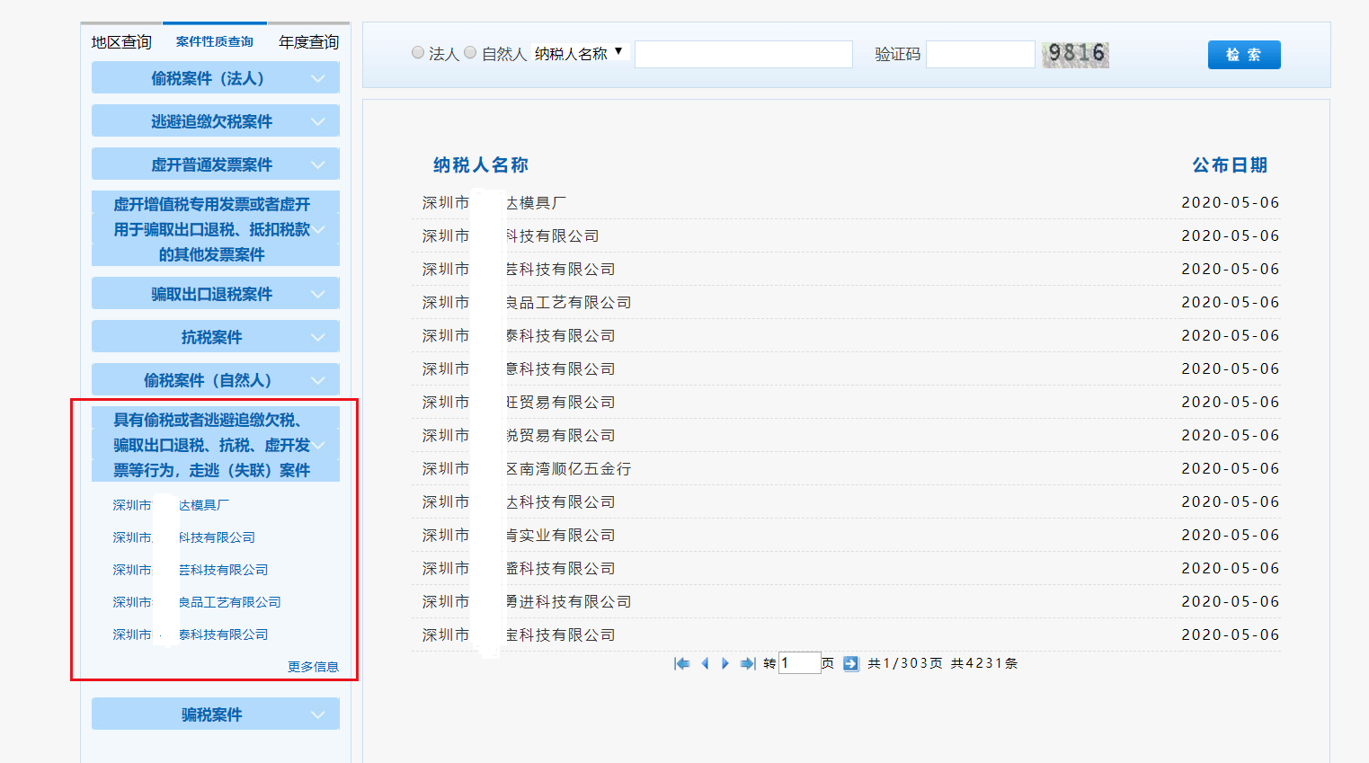
Task: Select the 自然人 radio button
Action: coord(470,53)
